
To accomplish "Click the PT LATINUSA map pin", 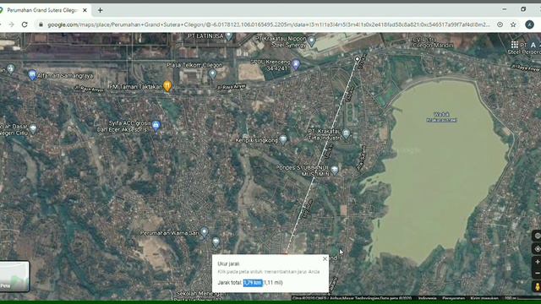I will click(x=228, y=35).
